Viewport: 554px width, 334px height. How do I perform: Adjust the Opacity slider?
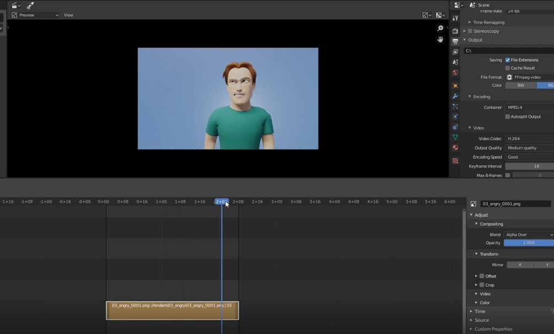click(529, 243)
